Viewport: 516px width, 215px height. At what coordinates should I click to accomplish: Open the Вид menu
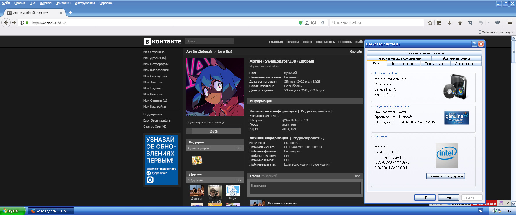[32, 3]
